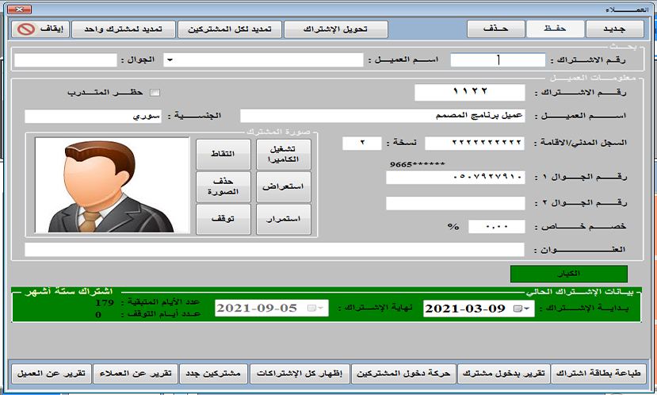Click تحويل الإشتراك button
This screenshot has width=657, height=395.
click(x=337, y=29)
